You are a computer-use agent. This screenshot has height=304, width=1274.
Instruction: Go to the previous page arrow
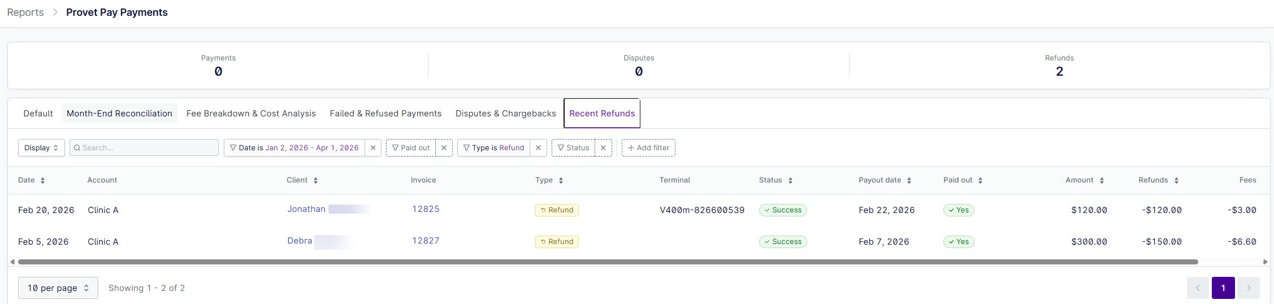pos(1198,288)
